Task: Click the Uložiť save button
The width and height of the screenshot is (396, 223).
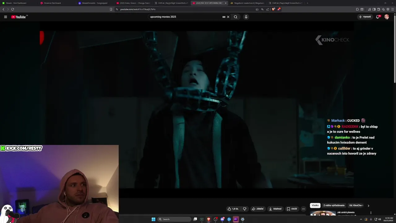Action: click(292, 209)
